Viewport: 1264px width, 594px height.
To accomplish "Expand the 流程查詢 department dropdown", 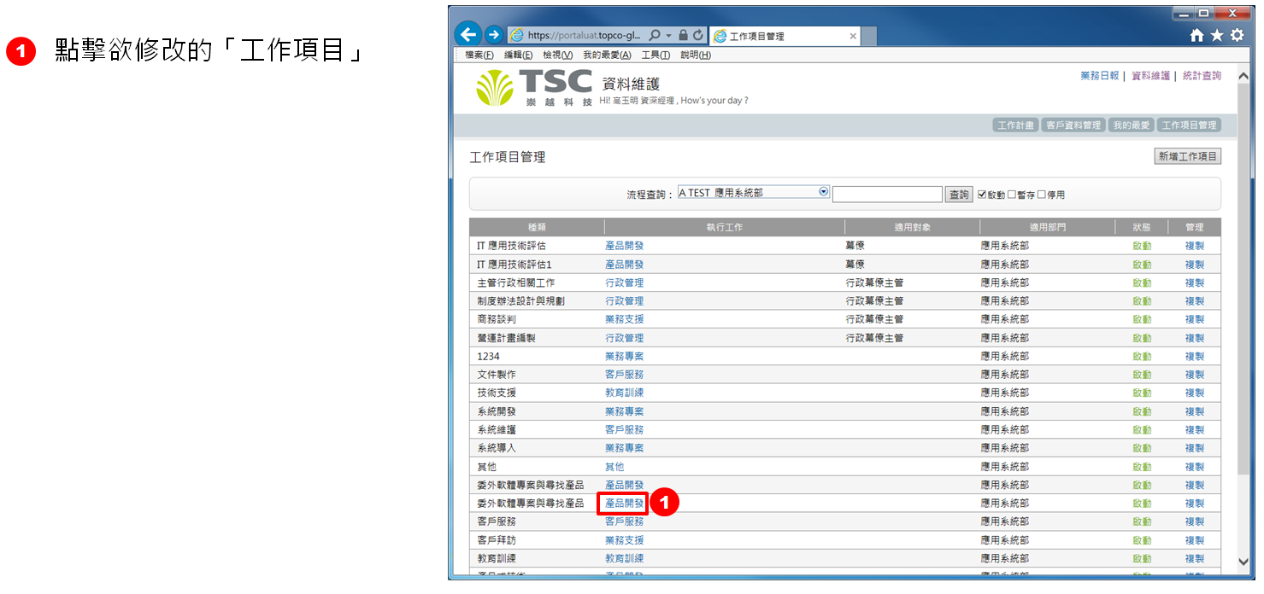I will (x=824, y=192).
